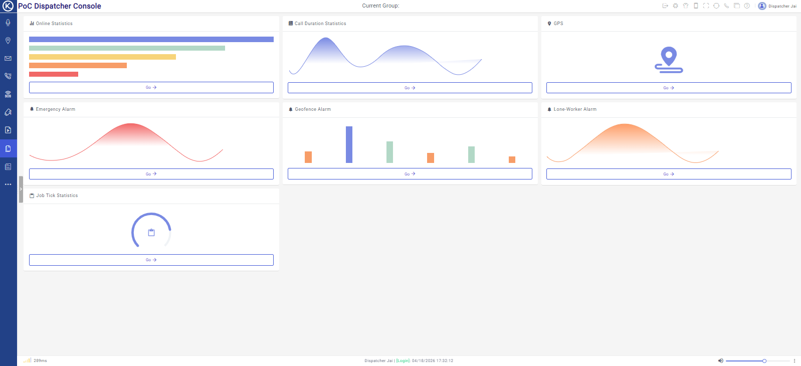Click the 'Geofence Alarm' card title
The image size is (801, 366).
click(313, 109)
